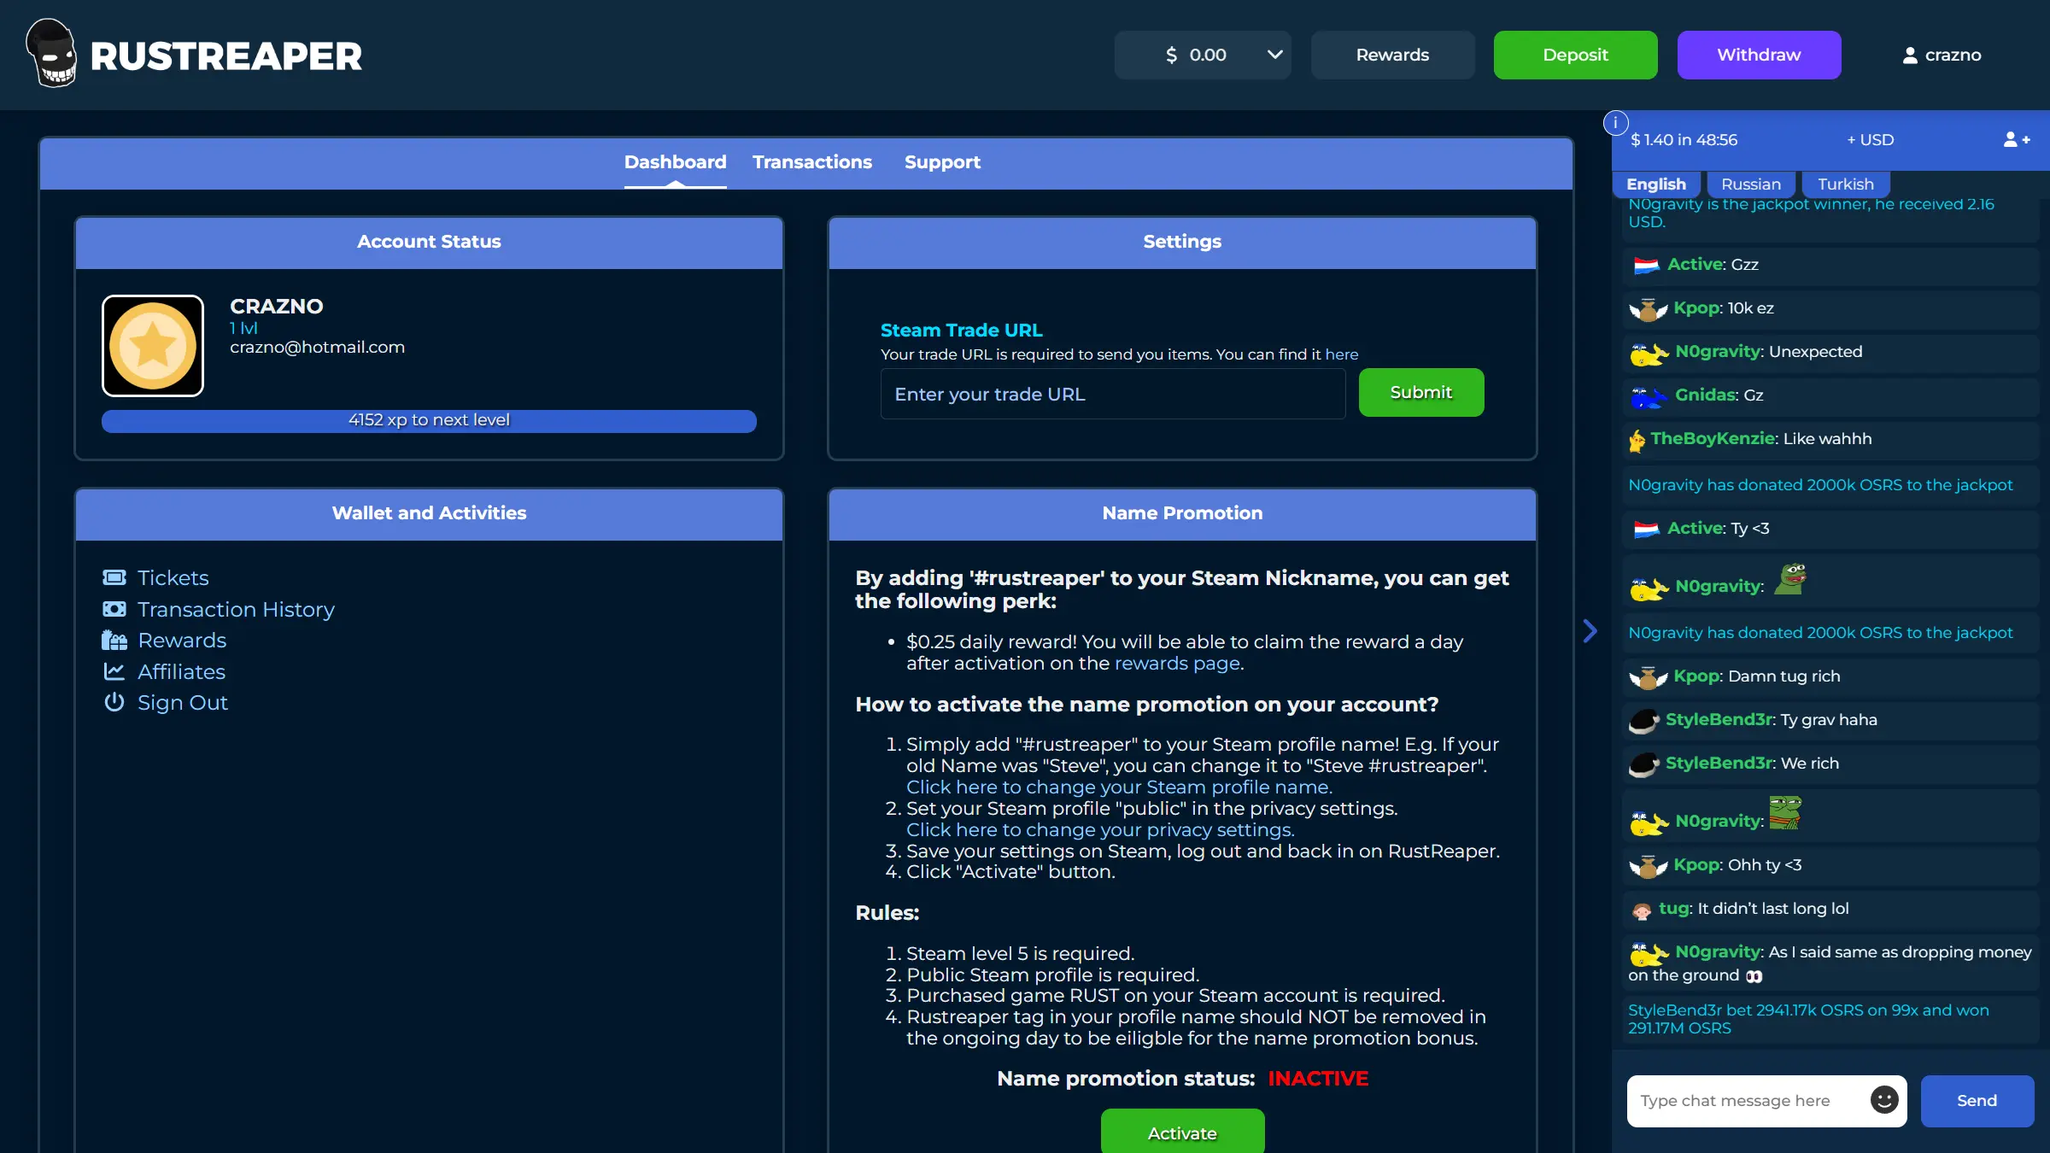
Task: Click the green Deposit button
Action: click(1575, 55)
